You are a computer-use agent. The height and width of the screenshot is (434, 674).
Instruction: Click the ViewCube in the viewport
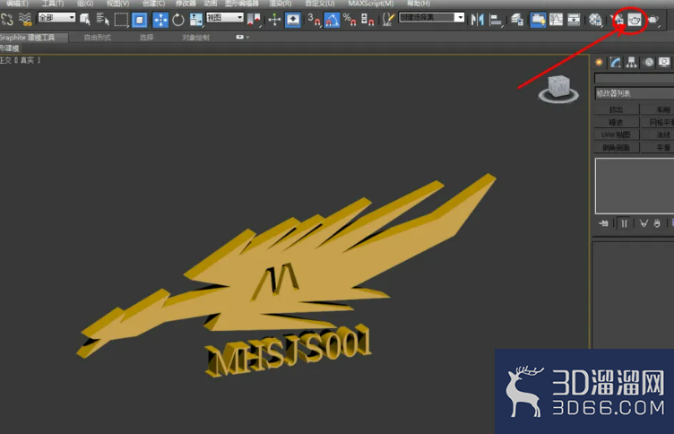pyautogui.click(x=558, y=89)
